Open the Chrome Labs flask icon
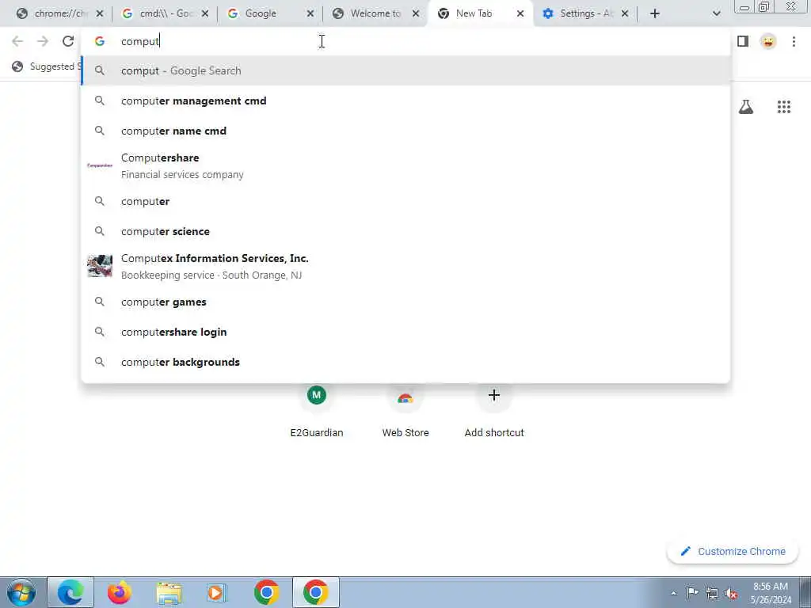The width and height of the screenshot is (811, 608). 746,107
